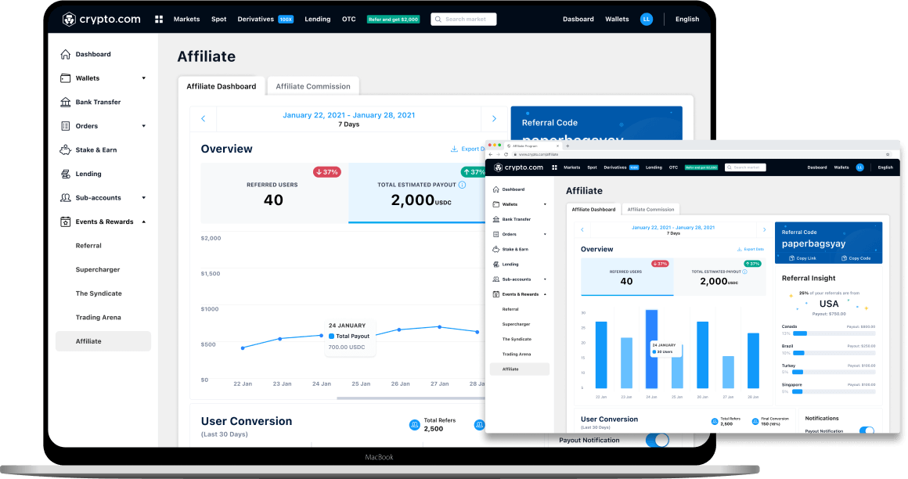The width and height of the screenshot is (908, 479).
Task: Open the apps grid icon in MacBook window
Action: (x=159, y=19)
